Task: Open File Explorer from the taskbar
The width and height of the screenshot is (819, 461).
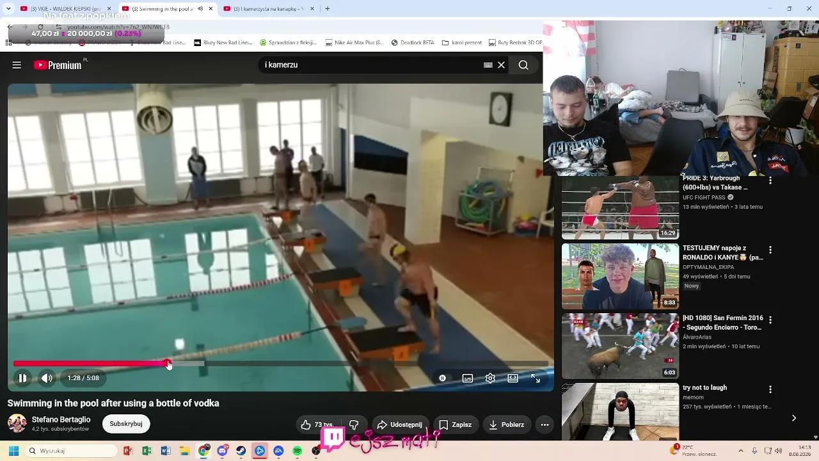Action: click(184, 451)
